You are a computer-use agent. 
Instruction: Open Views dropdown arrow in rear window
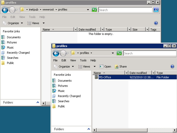[x=44, y=23]
